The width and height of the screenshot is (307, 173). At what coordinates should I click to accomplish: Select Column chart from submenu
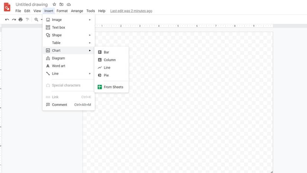tap(109, 60)
